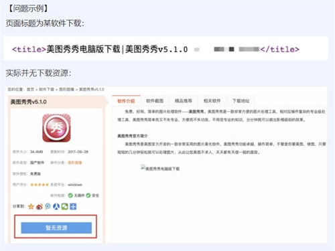Screen dimensions: 335x251
Task: Click the file size value 34.4MB
Action: [36, 152]
